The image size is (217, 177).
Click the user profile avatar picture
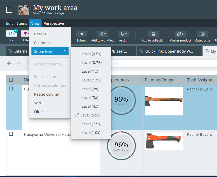pyautogui.click(x=24, y=10)
